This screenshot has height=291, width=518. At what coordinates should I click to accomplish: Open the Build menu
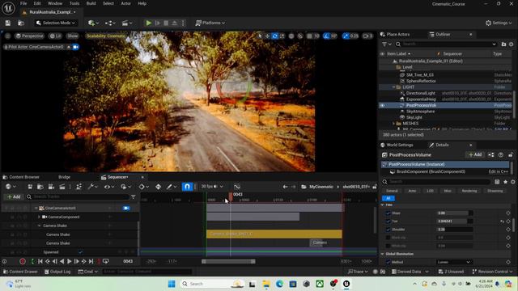click(x=91, y=3)
